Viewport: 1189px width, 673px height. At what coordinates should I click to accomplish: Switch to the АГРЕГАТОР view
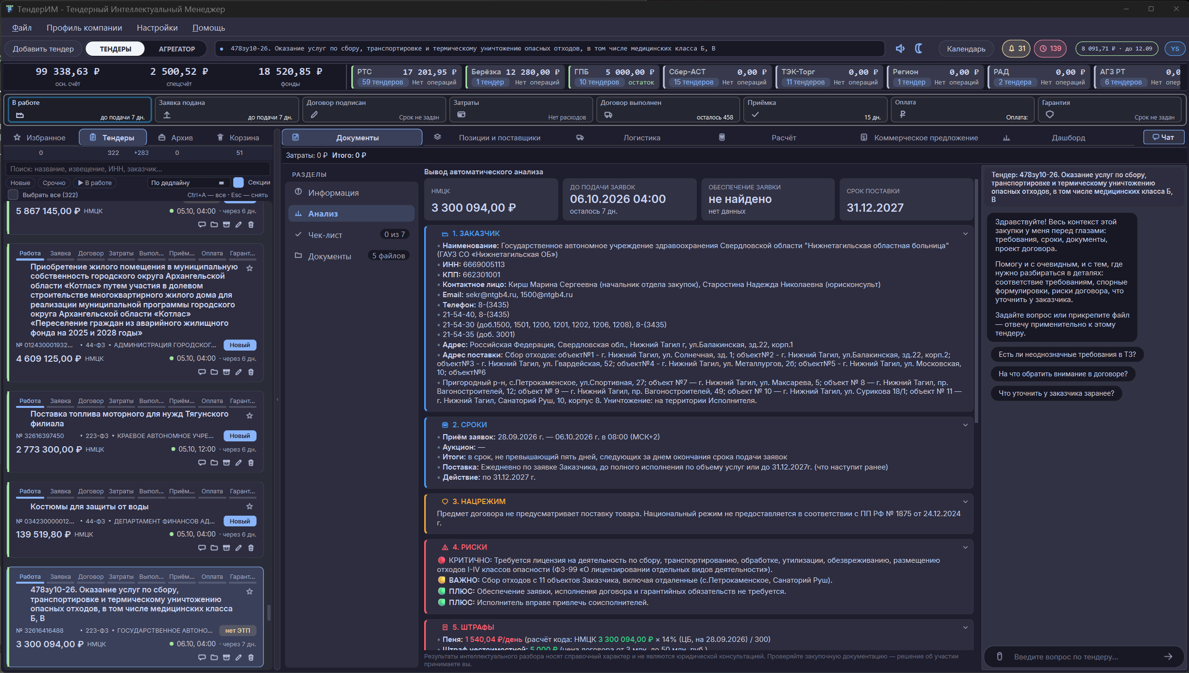click(177, 49)
